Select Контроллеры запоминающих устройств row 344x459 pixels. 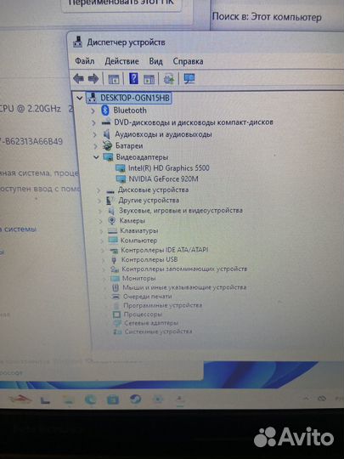184,269
